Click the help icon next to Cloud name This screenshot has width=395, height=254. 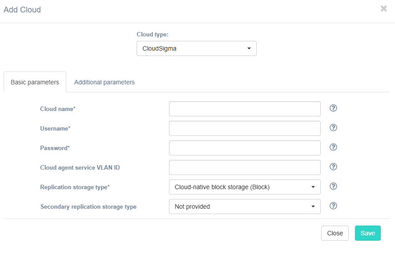point(333,108)
